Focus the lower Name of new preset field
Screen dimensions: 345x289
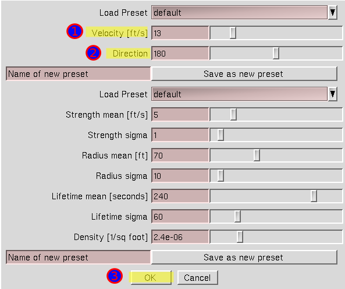click(x=79, y=258)
